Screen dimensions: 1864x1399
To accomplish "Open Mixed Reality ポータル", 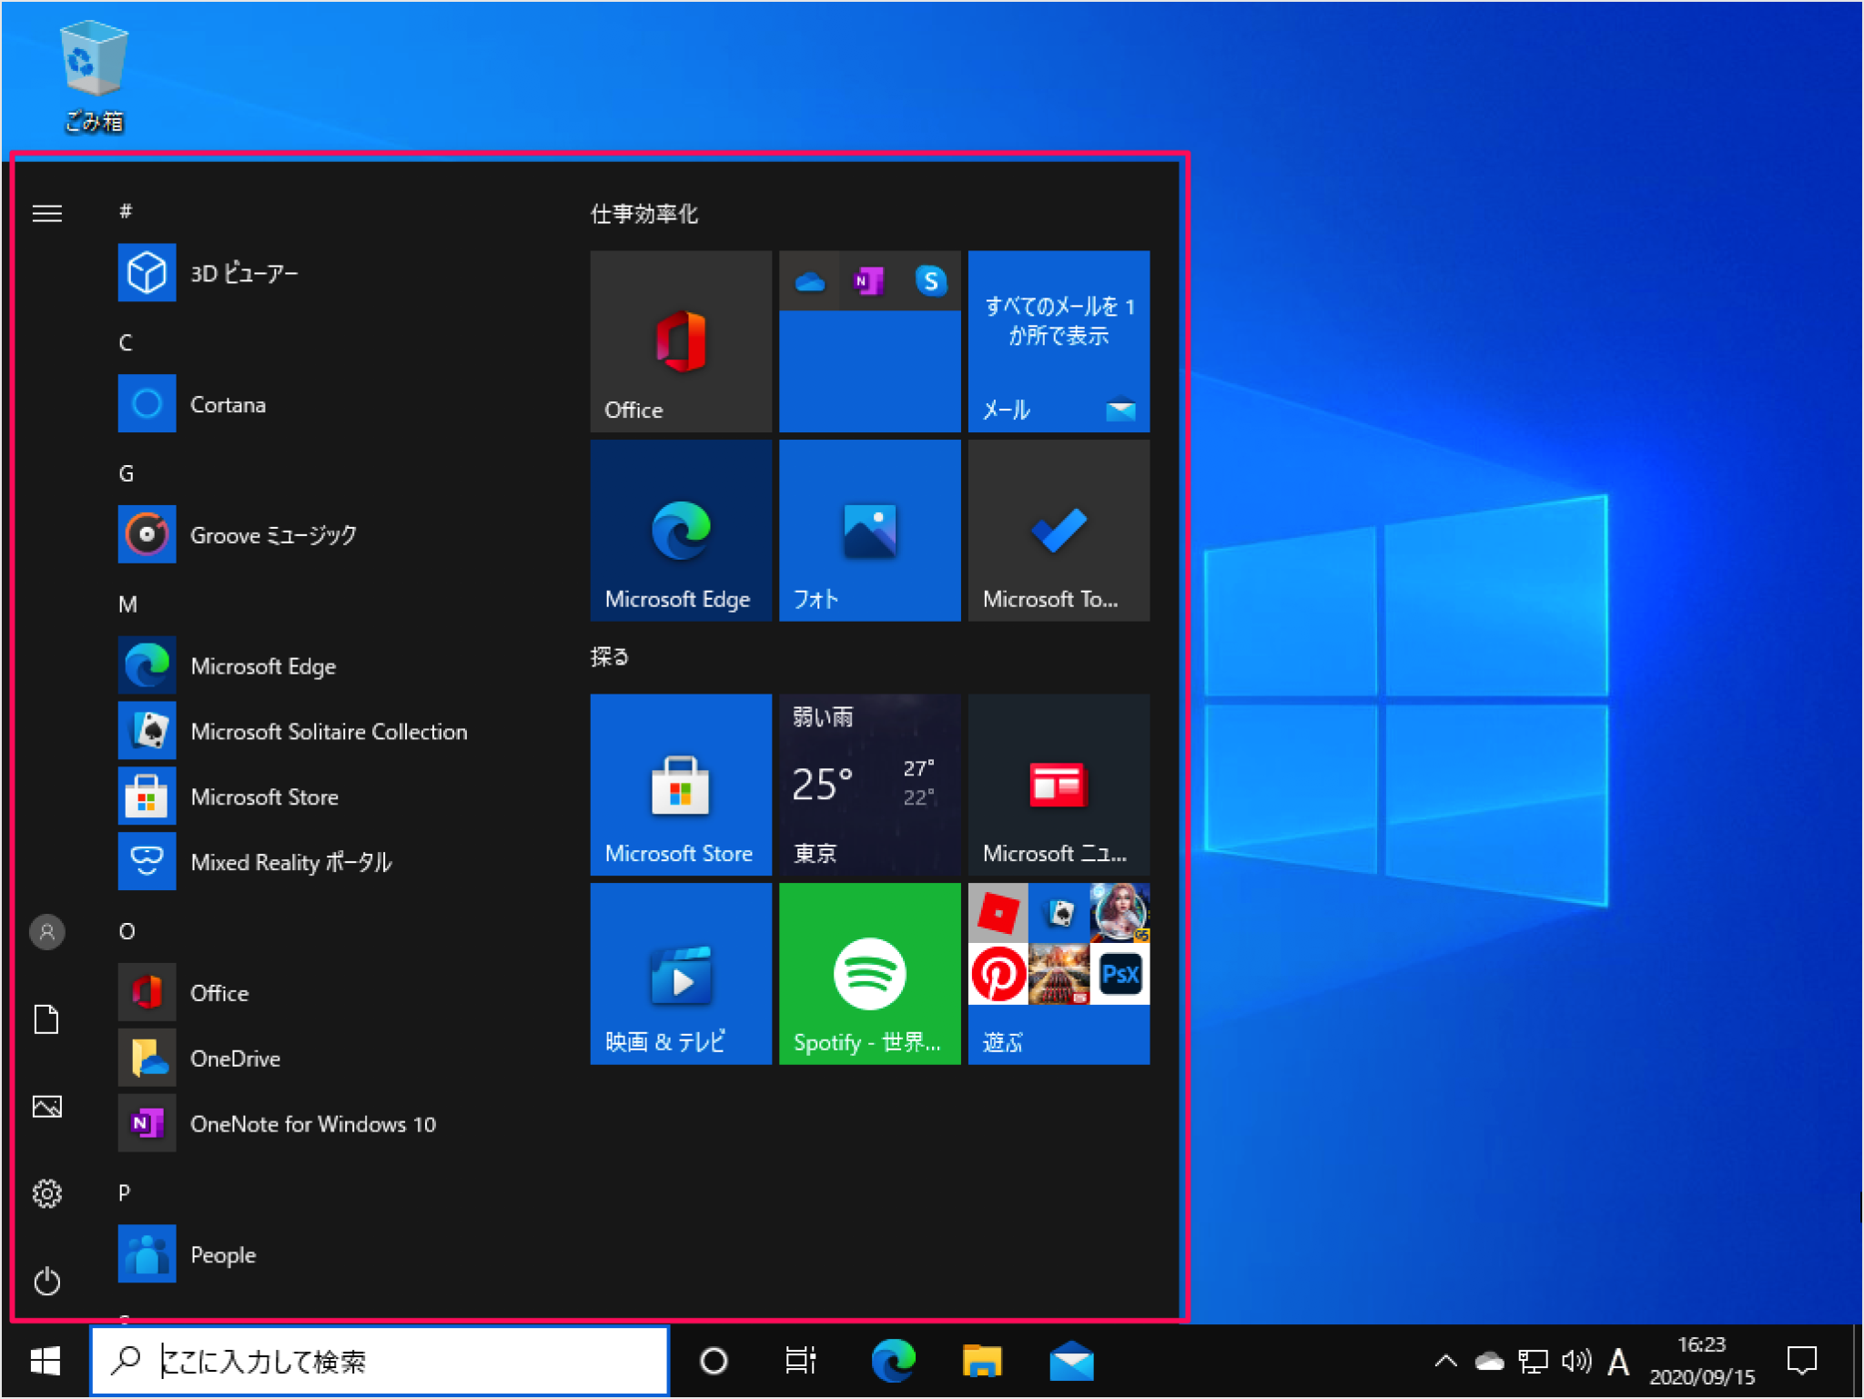I will (289, 862).
